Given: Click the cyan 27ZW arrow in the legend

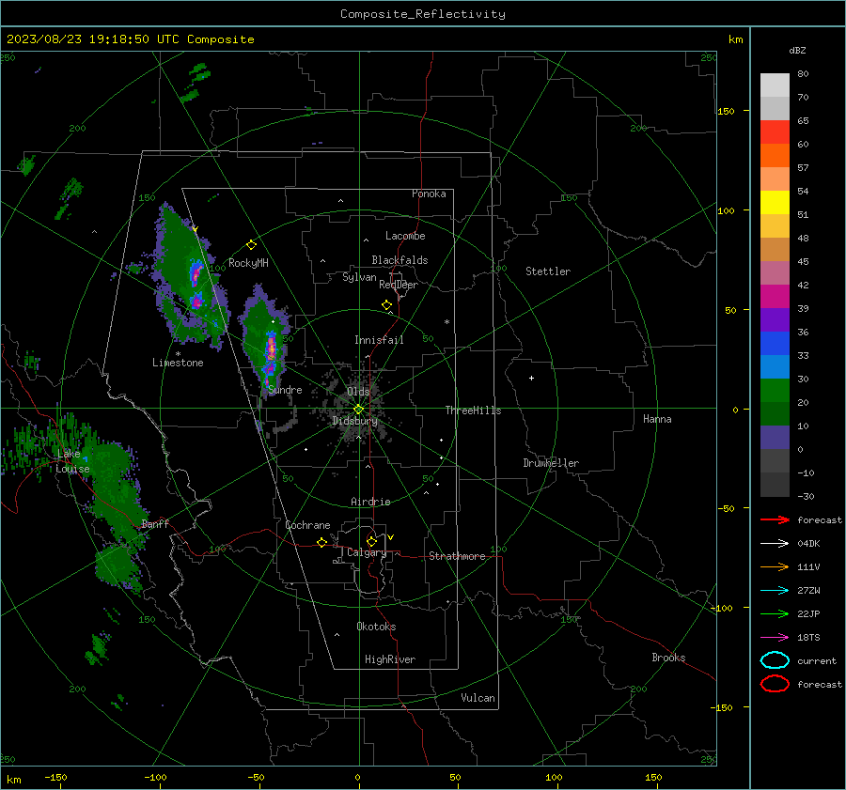Looking at the screenshot, I should point(775,591).
